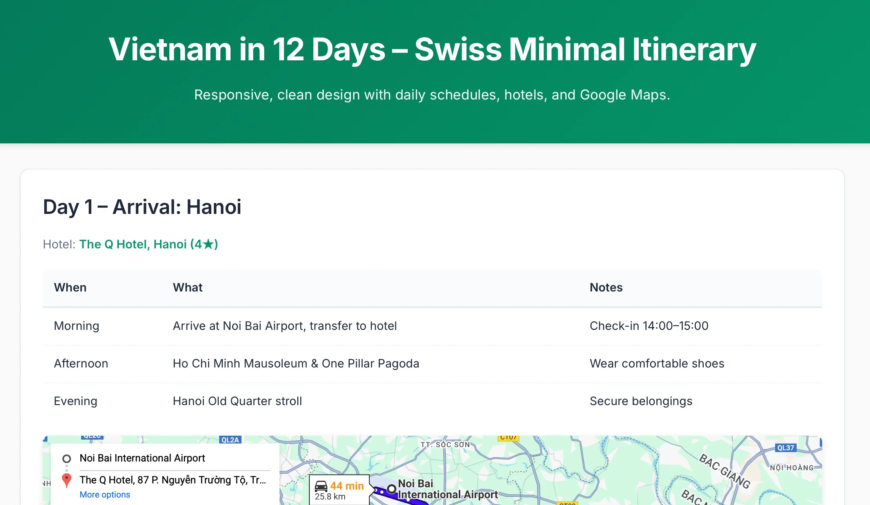Click Noi Bai International Airport origin text

(142, 458)
